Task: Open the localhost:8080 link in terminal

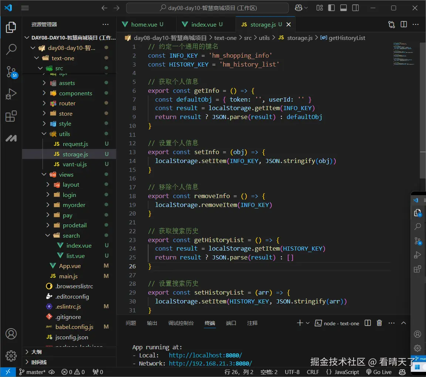Action: coord(205,355)
